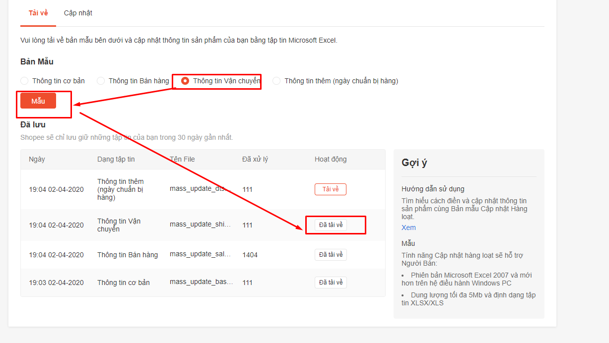
Task: Click the mass_update_dts file name
Action: 201,189
